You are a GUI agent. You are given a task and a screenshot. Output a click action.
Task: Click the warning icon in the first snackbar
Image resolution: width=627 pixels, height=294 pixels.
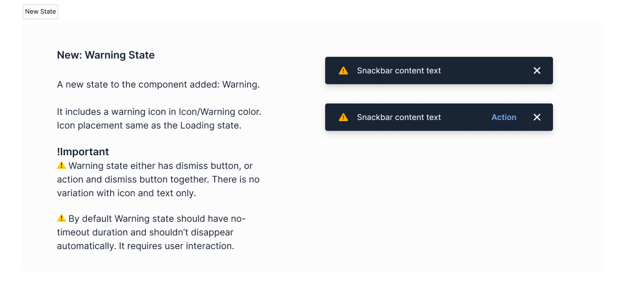pyautogui.click(x=343, y=71)
